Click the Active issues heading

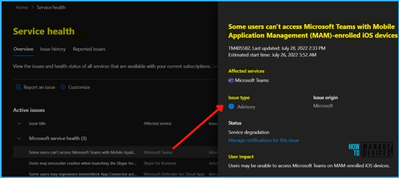click(x=29, y=110)
